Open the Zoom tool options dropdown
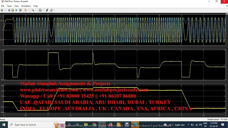Image resolution: width=228 pixels, height=128 pixels. pyautogui.click(x=36, y=10)
